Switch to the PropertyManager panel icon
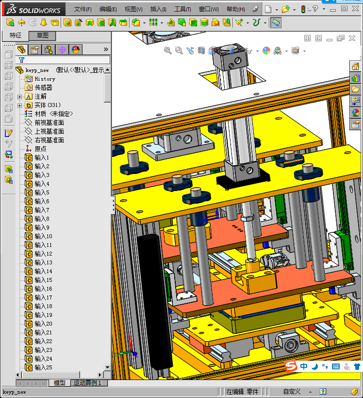 click(x=35, y=49)
